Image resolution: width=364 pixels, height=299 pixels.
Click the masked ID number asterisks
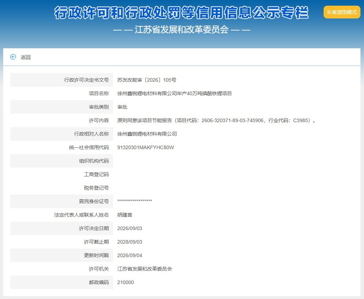[135, 201]
